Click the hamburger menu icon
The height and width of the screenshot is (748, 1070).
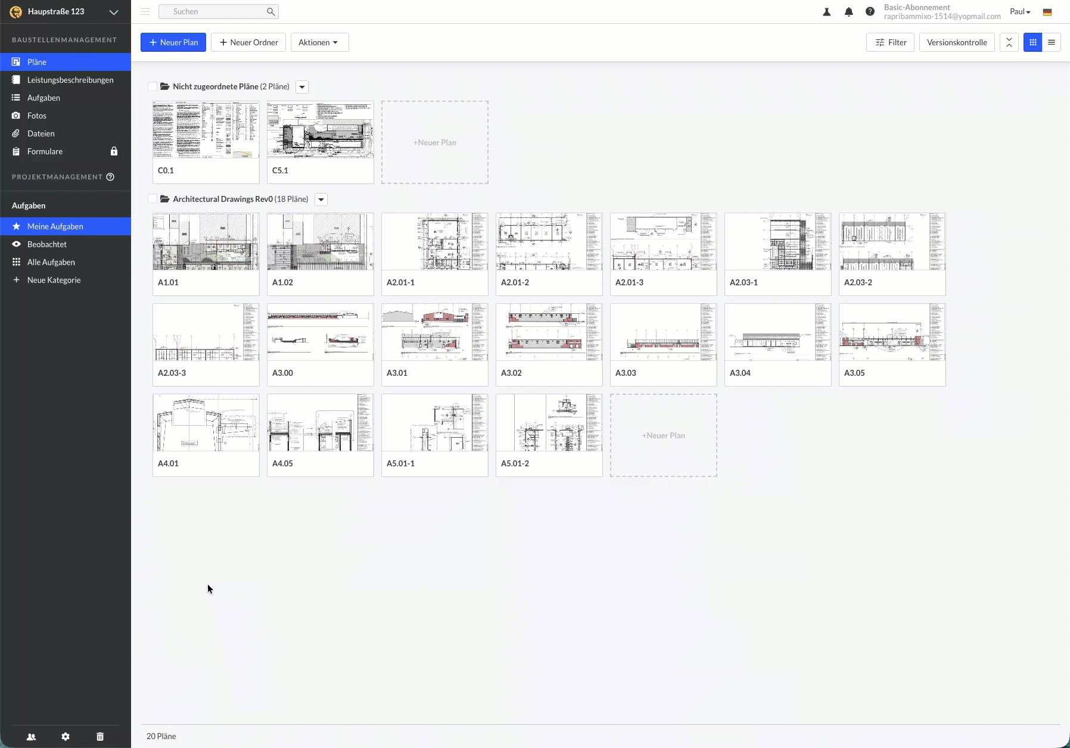(145, 12)
